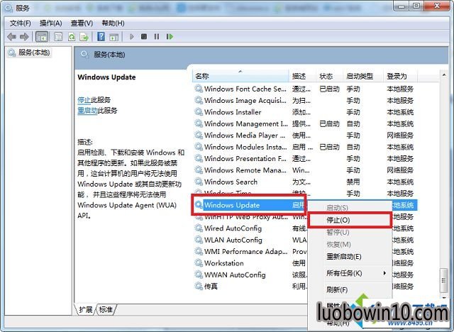Screen dimensions: 454x332
Task: Click the Refresh toolbar icon
Action: (71, 37)
